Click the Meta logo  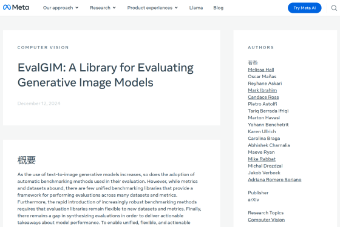(16, 7)
